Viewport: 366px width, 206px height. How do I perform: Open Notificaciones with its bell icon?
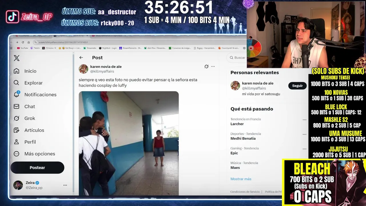click(35, 94)
